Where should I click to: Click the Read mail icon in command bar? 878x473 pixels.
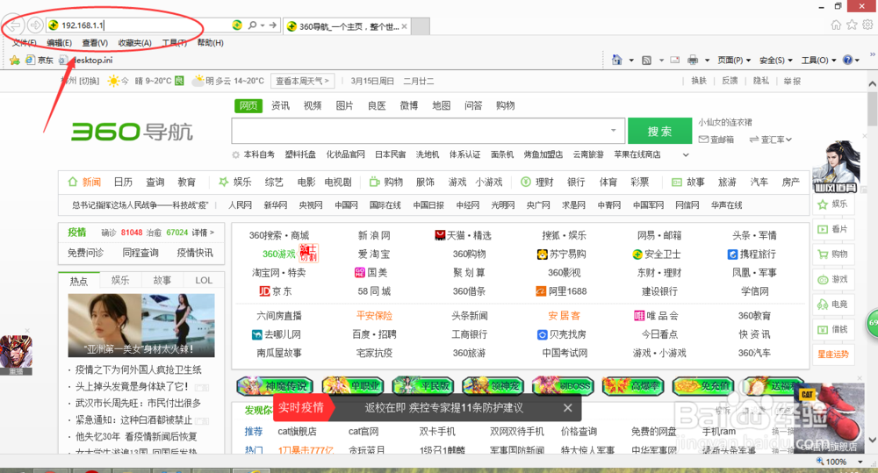(x=674, y=60)
